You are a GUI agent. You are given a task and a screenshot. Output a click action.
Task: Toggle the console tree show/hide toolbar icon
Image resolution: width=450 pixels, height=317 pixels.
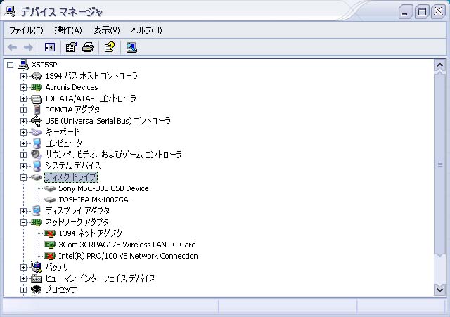50,47
